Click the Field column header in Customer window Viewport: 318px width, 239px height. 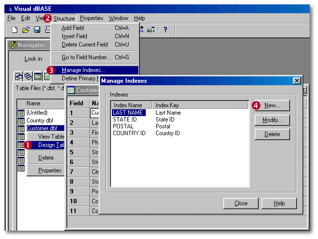pyautogui.click(x=79, y=103)
